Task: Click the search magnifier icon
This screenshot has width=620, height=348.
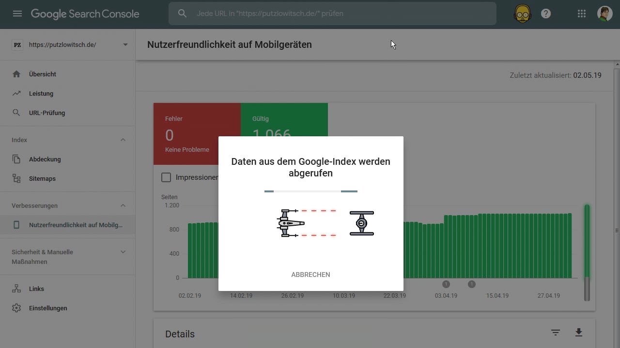Action: point(183,14)
